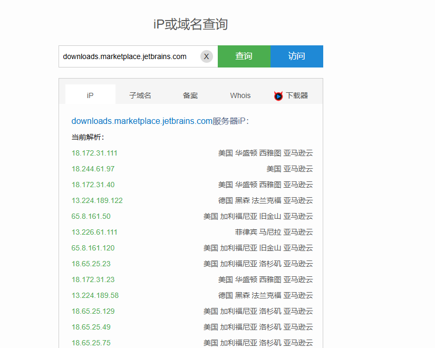
Task: Click IP address 65.8.161.50
Action: coord(91,217)
